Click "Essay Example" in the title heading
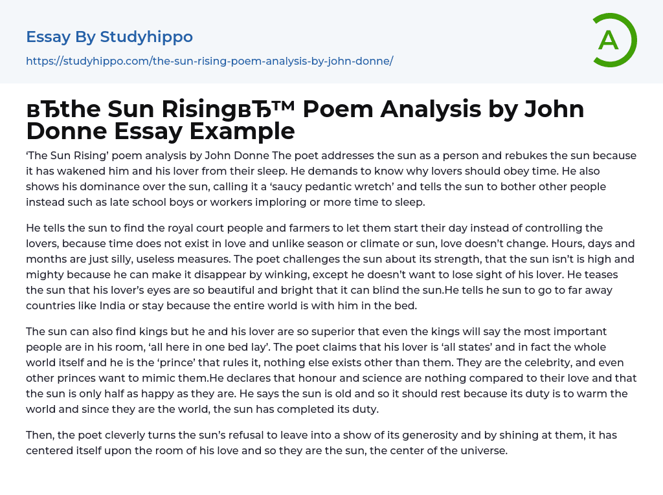The image size is (663, 495). click(x=205, y=131)
